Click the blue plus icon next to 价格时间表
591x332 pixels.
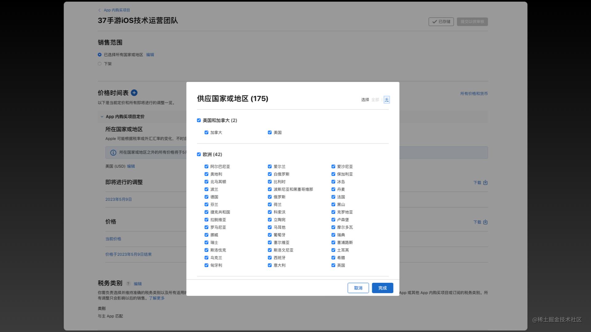point(134,93)
